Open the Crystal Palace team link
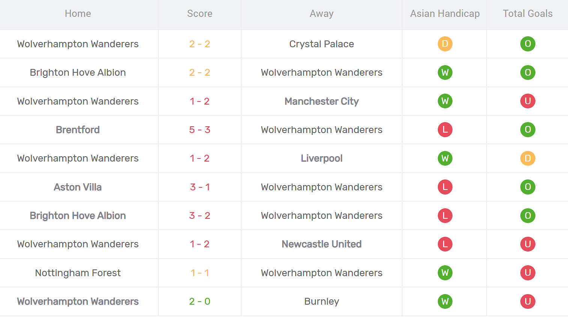568x317 pixels. pyautogui.click(x=322, y=44)
